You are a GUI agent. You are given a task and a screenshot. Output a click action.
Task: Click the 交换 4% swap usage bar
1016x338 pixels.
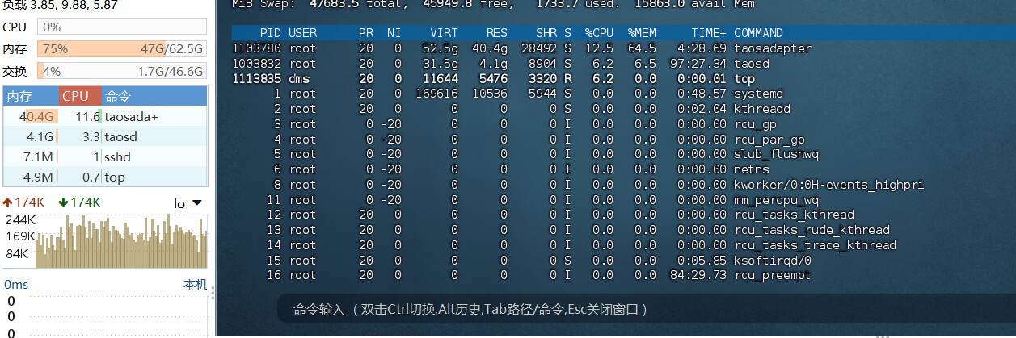coord(122,71)
